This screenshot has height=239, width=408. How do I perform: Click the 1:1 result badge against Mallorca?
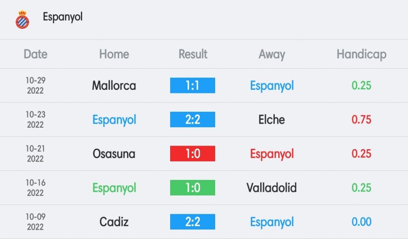tap(192, 85)
